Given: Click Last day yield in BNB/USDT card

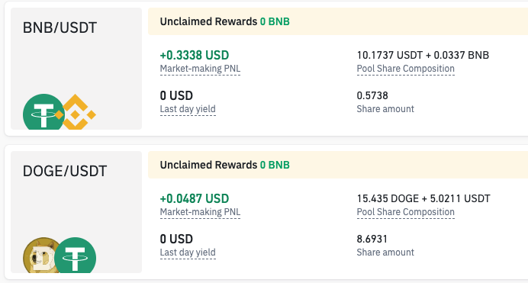Looking at the screenshot, I should 188,109.
